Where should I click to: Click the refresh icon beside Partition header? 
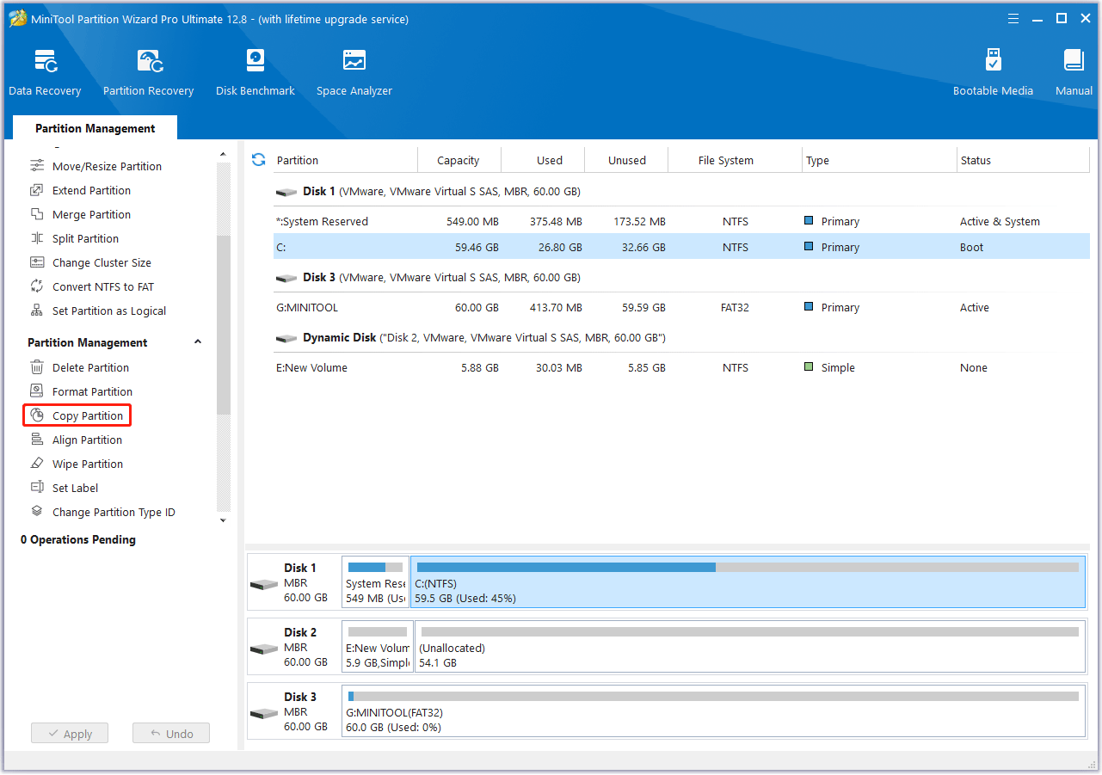pos(258,160)
